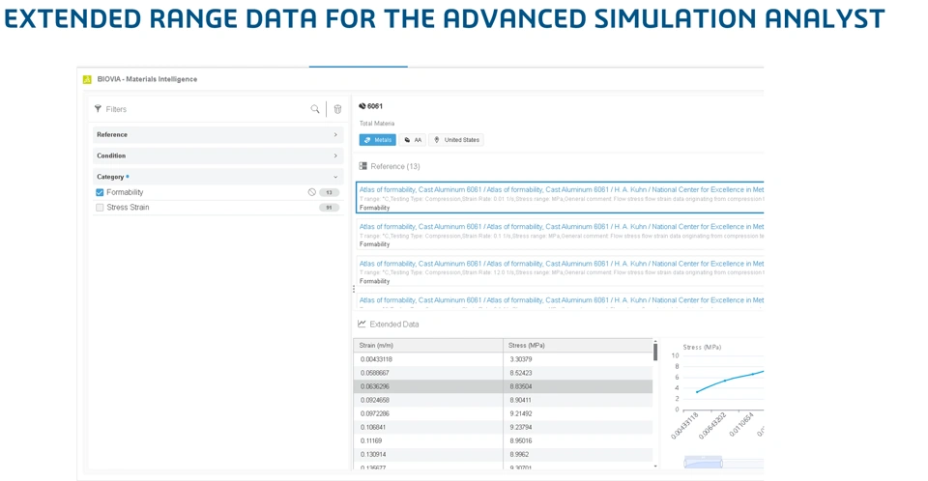Check the Stress Strain checkbox
The height and width of the screenshot is (481, 928).
100,208
